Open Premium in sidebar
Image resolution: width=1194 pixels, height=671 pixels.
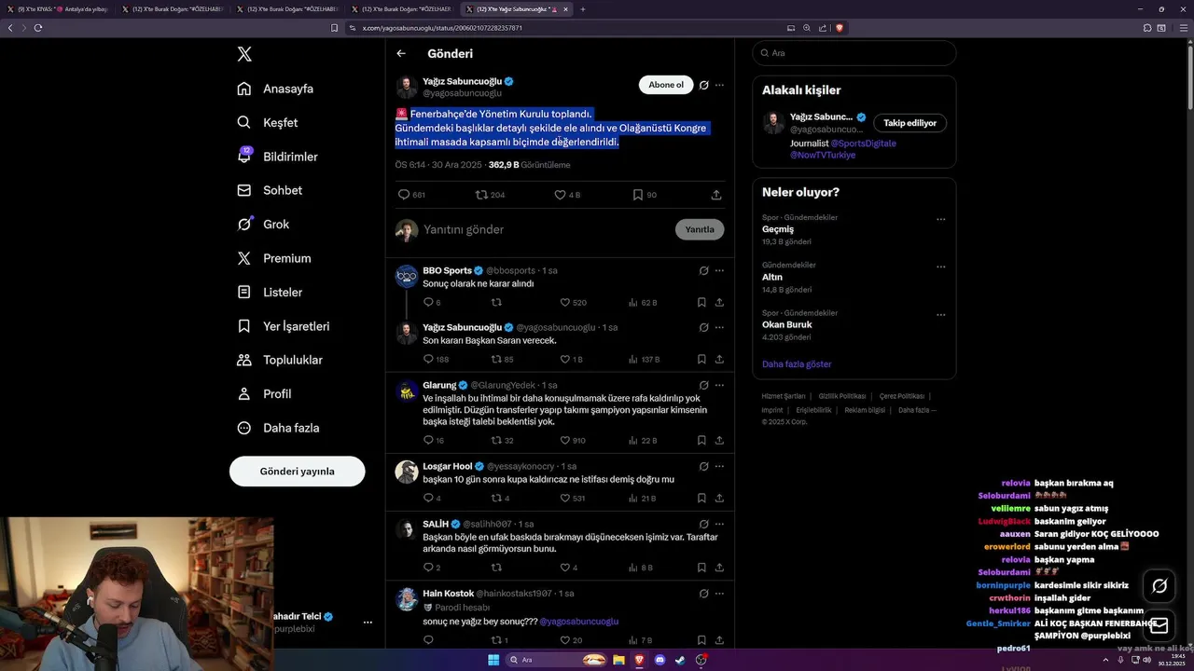click(x=273, y=258)
